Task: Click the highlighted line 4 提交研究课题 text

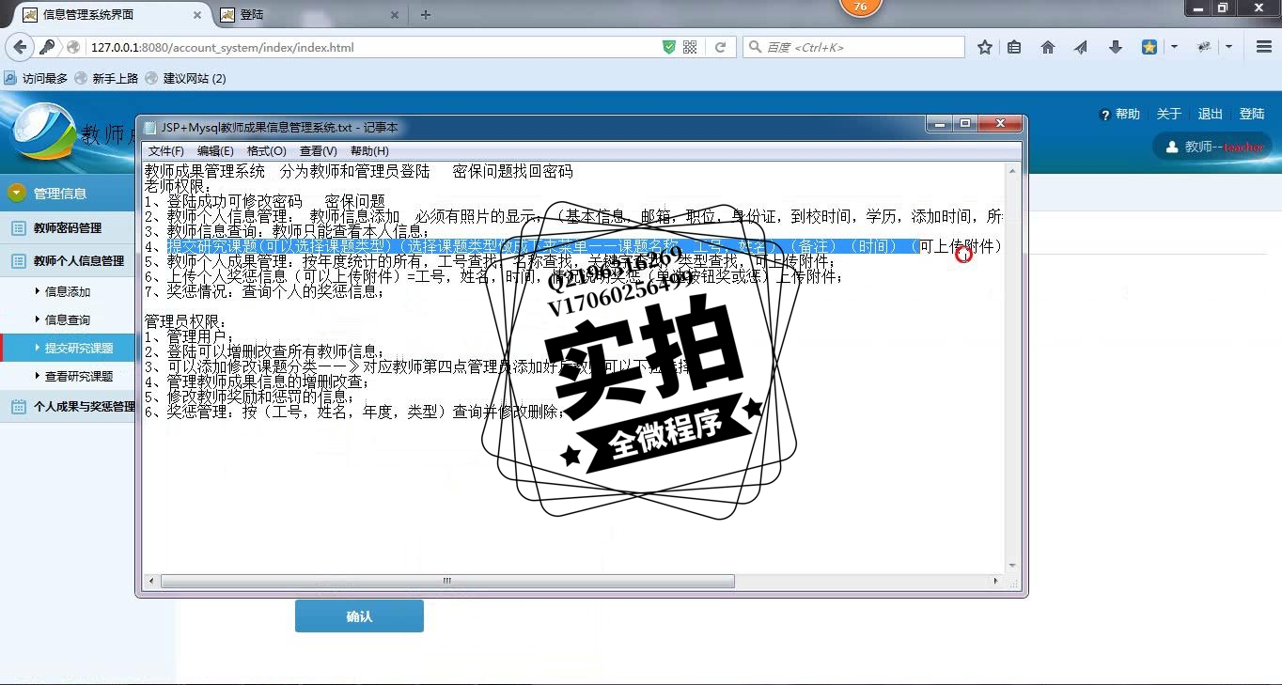Action: [x=541, y=246]
